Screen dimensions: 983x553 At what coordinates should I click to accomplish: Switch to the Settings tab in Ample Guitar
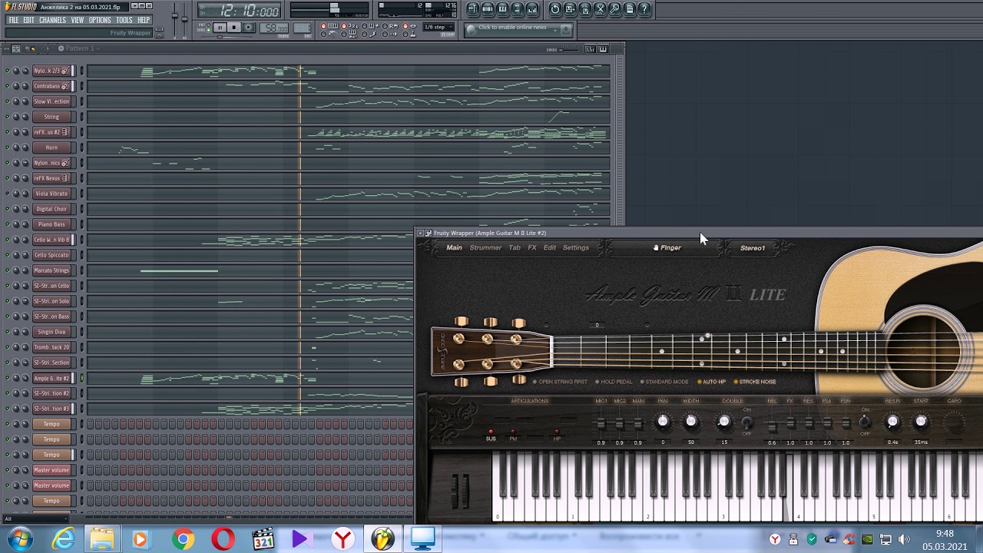[576, 248]
